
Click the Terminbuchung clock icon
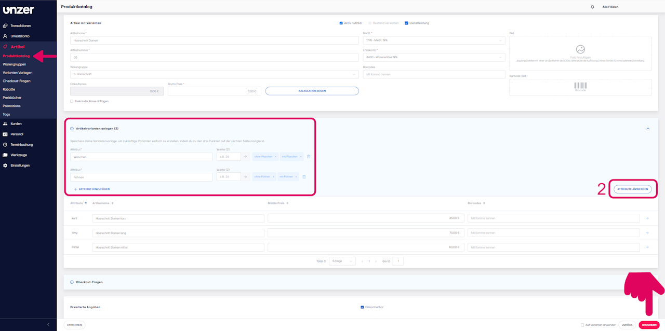(x=5, y=144)
